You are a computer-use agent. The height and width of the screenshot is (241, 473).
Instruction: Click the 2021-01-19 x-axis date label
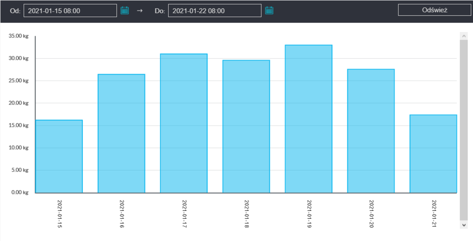309,214
